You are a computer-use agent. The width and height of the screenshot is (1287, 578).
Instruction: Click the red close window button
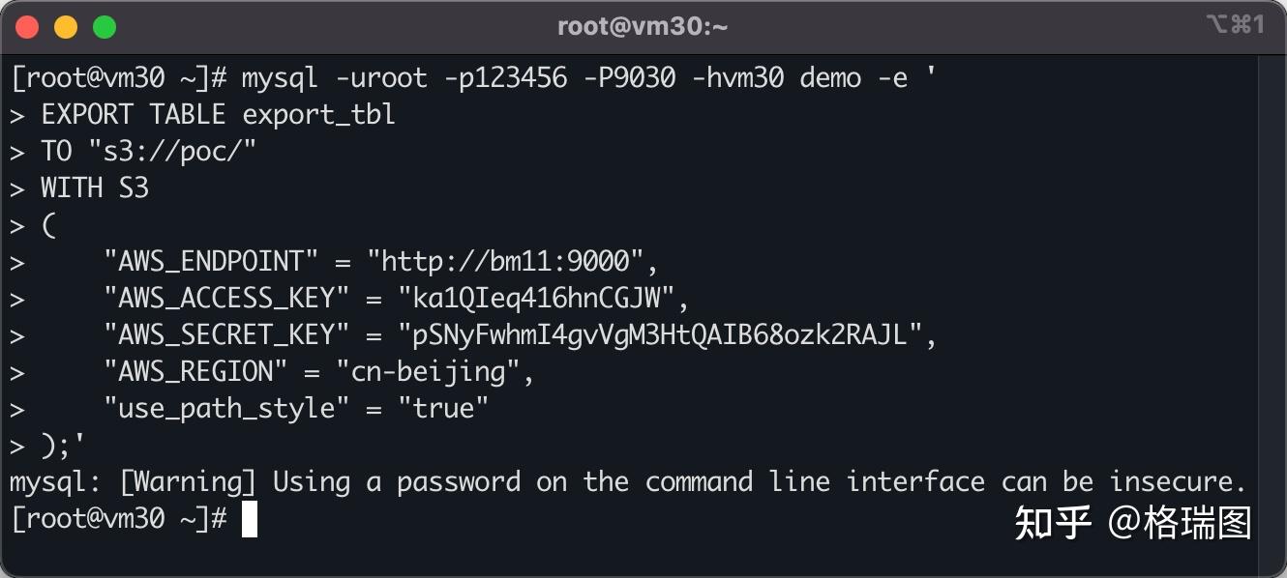[27, 27]
